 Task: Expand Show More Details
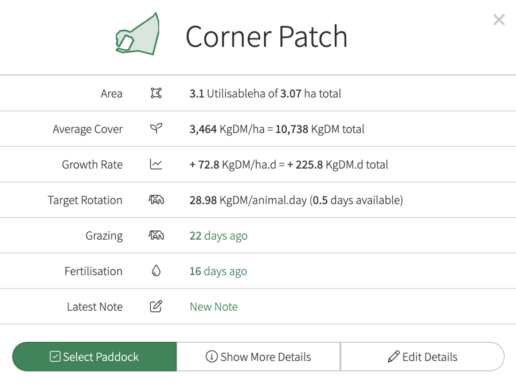tap(258, 357)
